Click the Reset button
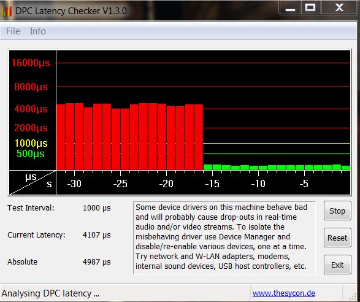The height and width of the screenshot is (302, 360). (x=337, y=238)
